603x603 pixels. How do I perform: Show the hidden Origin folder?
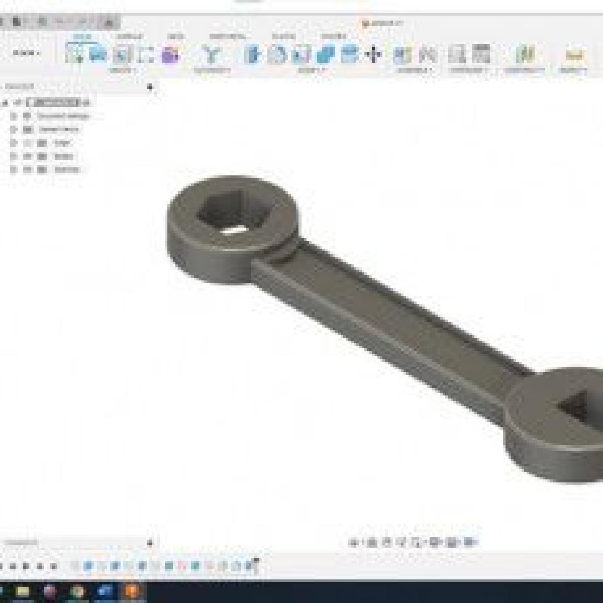click(x=28, y=143)
